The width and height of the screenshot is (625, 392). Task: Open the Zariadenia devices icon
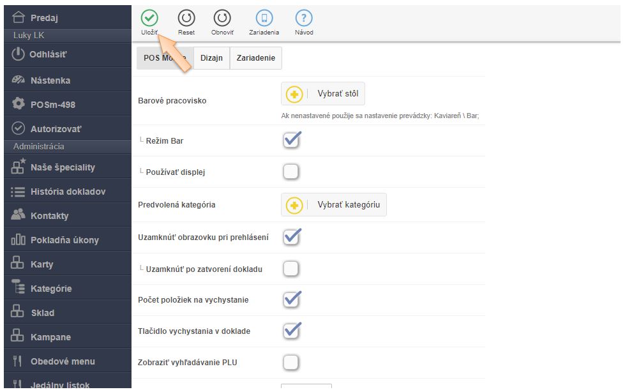click(264, 19)
